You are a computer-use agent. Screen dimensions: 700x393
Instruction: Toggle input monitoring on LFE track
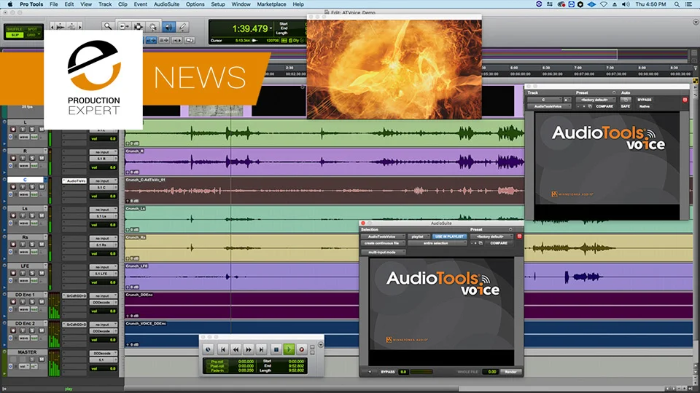23,273
